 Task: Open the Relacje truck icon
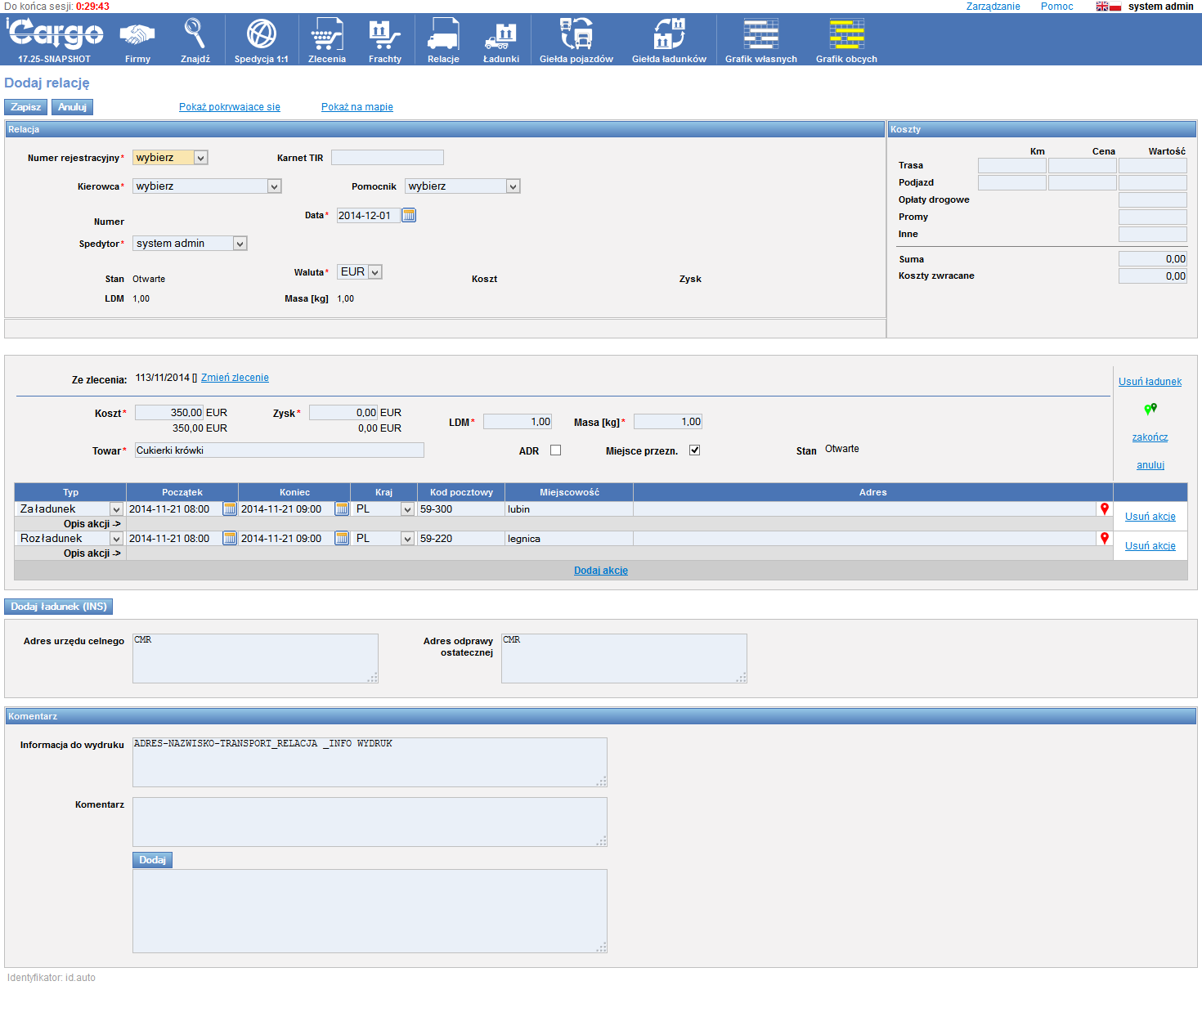443,34
